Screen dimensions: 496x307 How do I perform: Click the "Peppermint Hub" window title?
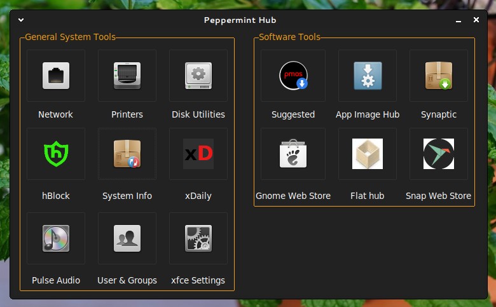(x=240, y=20)
